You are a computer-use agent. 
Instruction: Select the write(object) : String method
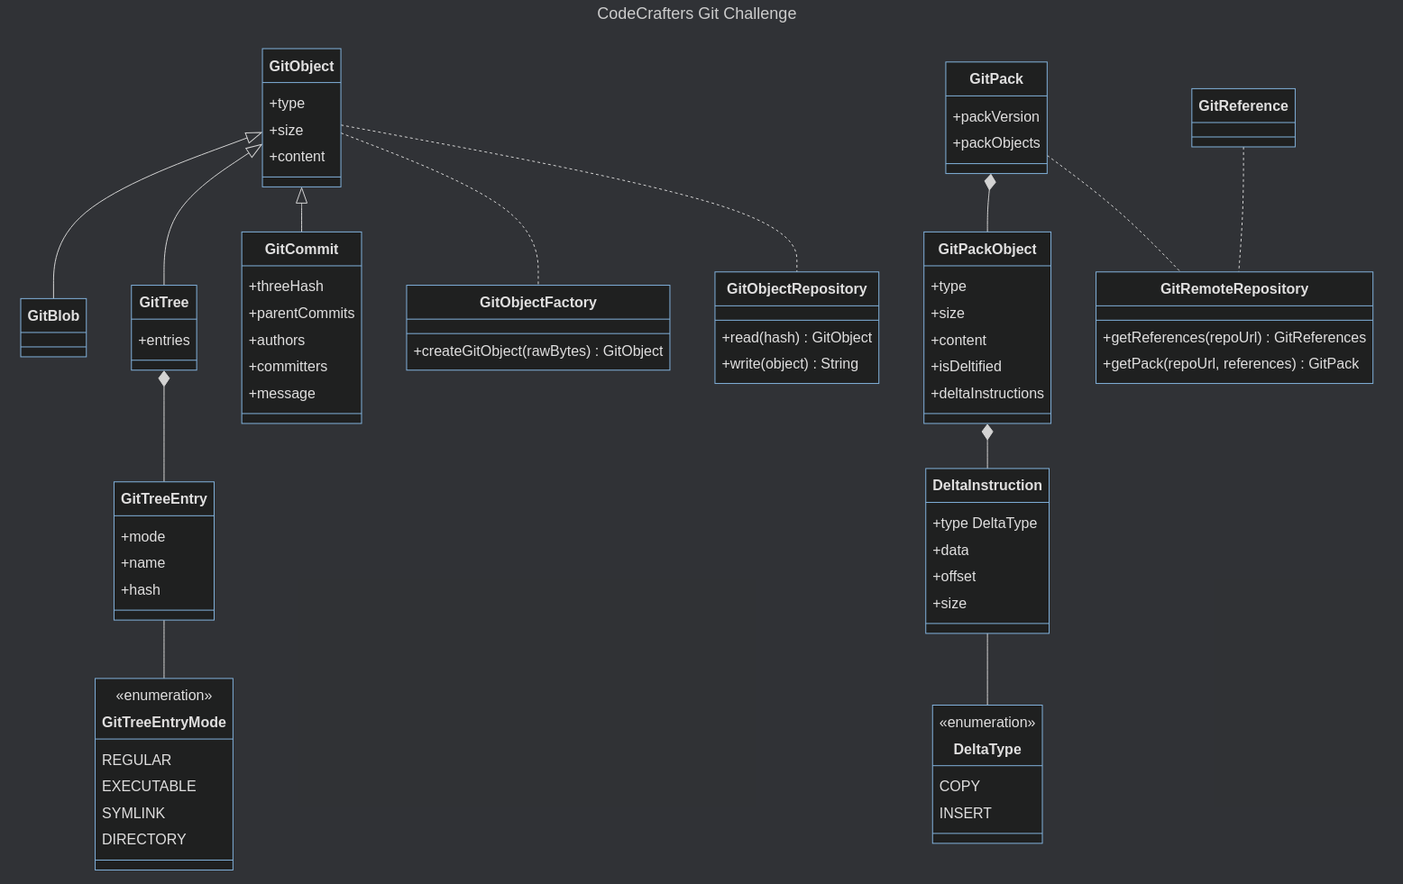790,364
